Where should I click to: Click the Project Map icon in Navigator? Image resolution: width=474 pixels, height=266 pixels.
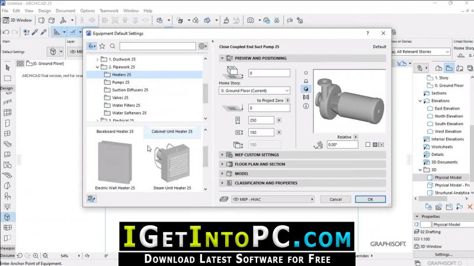pos(438,68)
